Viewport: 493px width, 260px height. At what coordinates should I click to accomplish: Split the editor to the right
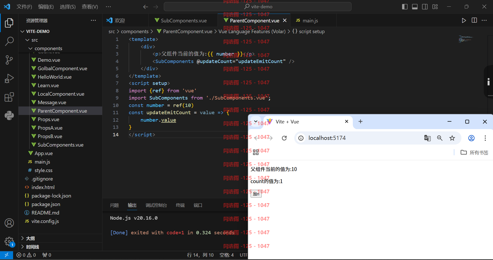474,20
